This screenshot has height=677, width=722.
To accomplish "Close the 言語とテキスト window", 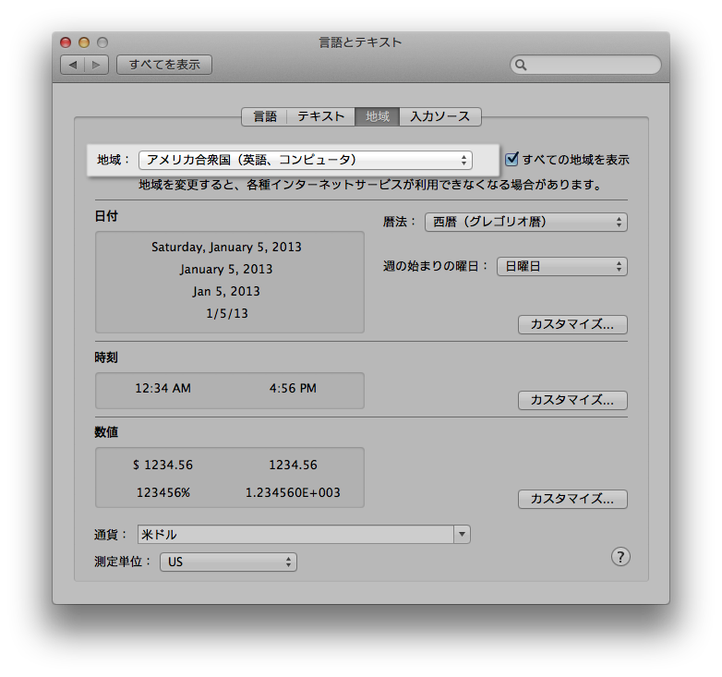I will (66, 42).
